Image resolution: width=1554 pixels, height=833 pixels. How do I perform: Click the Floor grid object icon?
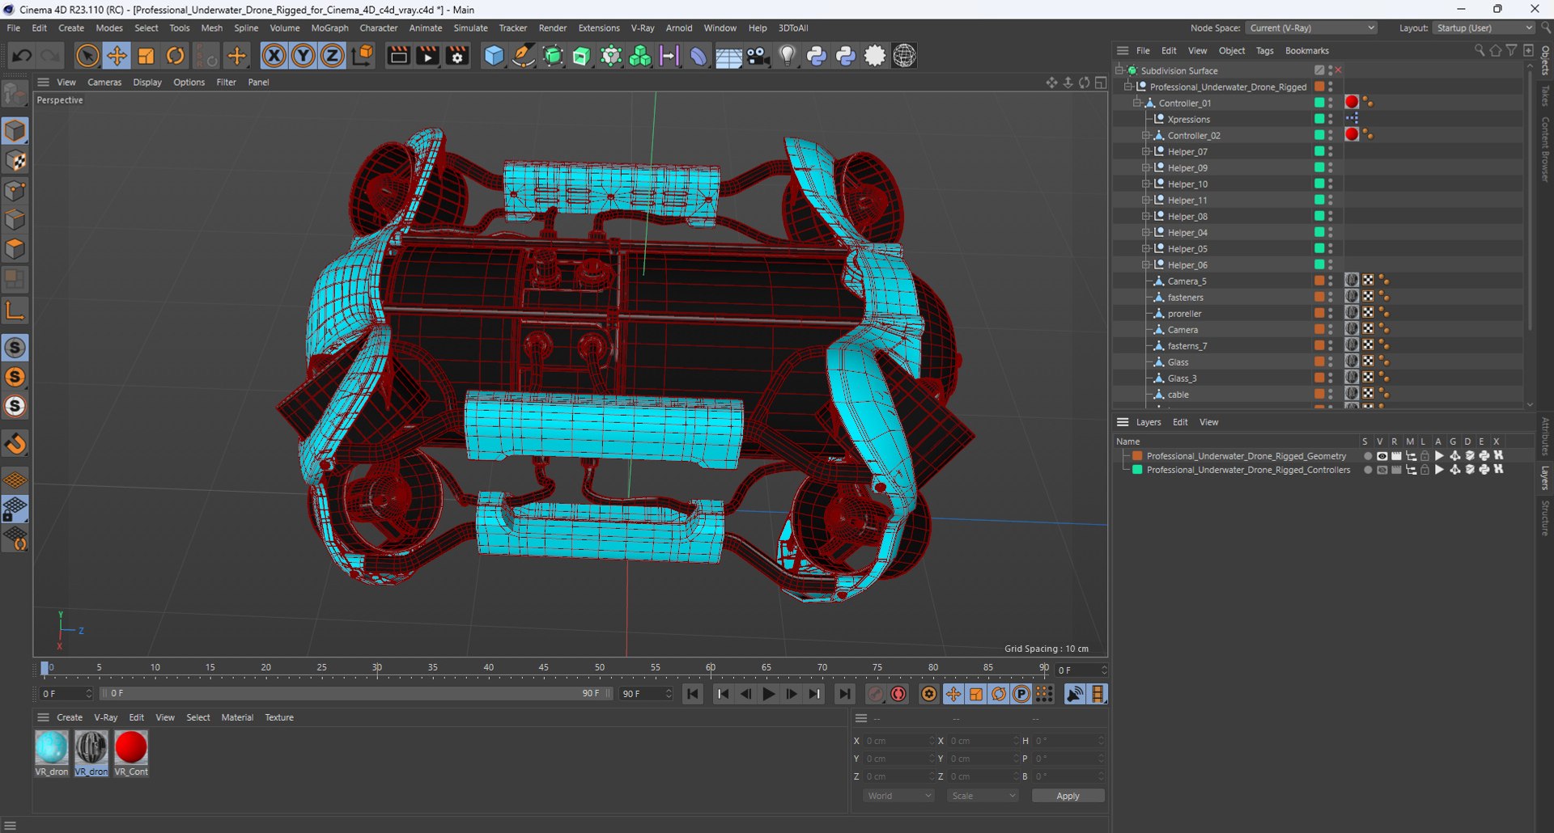pyautogui.click(x=728, y=56)
